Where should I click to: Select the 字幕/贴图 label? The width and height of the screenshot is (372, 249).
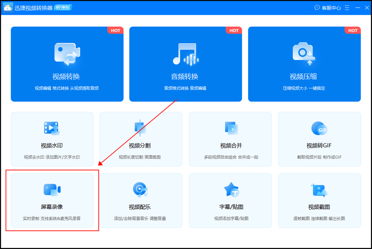point(231,207)
